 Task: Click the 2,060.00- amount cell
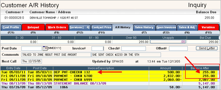pos(172,80)
